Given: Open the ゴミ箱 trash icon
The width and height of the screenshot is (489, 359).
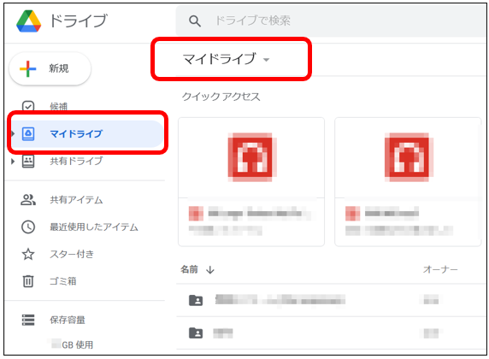Looking at the screenshot, I should point(28,281).
